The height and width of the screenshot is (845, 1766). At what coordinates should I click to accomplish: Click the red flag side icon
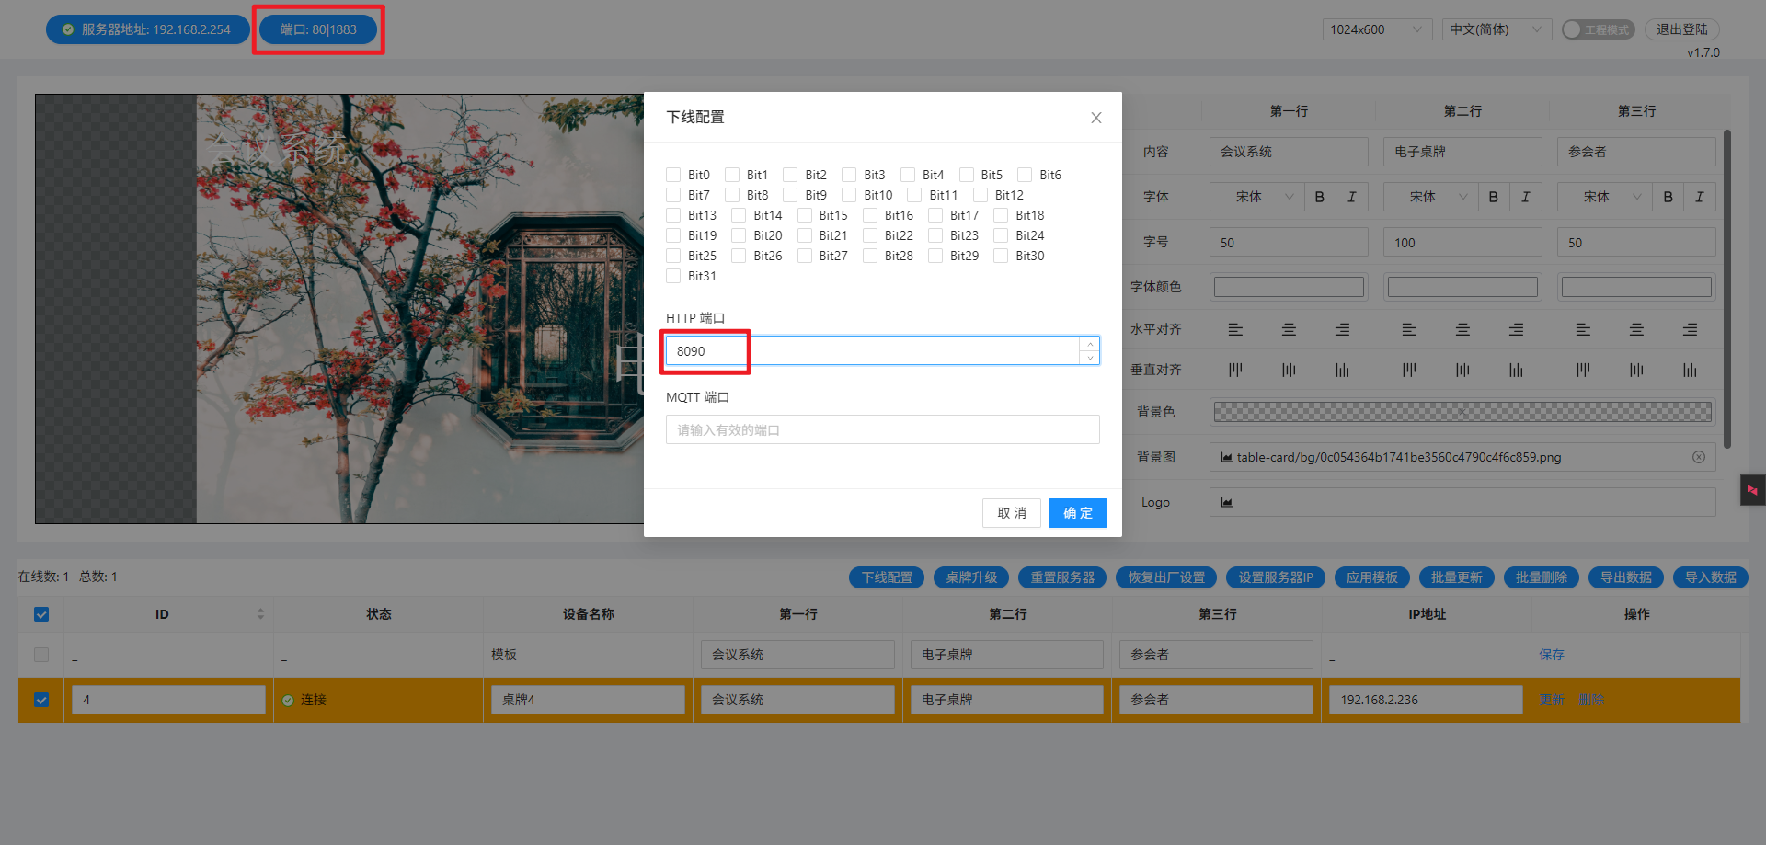coord(1752,490)
